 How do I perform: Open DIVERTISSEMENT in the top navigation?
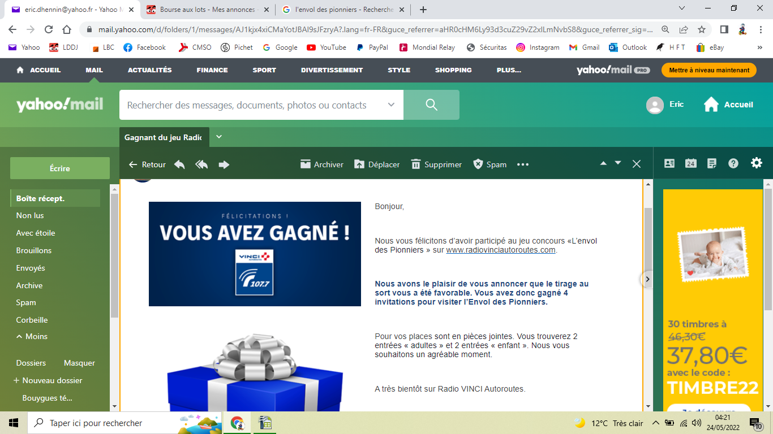click(x=332, y=70)
